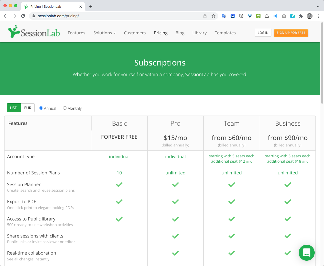The height and width of the screenshot is (266, 324).
Task: Click the teal pen extension icon
Action: tap(293, 16)
